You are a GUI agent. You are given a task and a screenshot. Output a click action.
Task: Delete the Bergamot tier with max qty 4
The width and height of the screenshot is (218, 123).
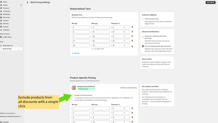click(132, 113)
